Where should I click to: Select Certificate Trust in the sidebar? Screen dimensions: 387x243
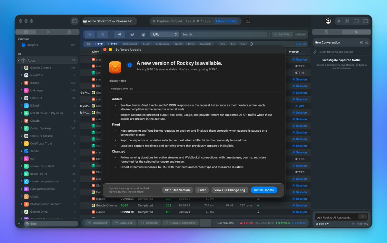click(x=47, y=144)
